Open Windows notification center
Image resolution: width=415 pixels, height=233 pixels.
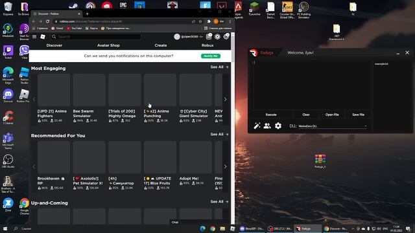[x=409, y=228]
